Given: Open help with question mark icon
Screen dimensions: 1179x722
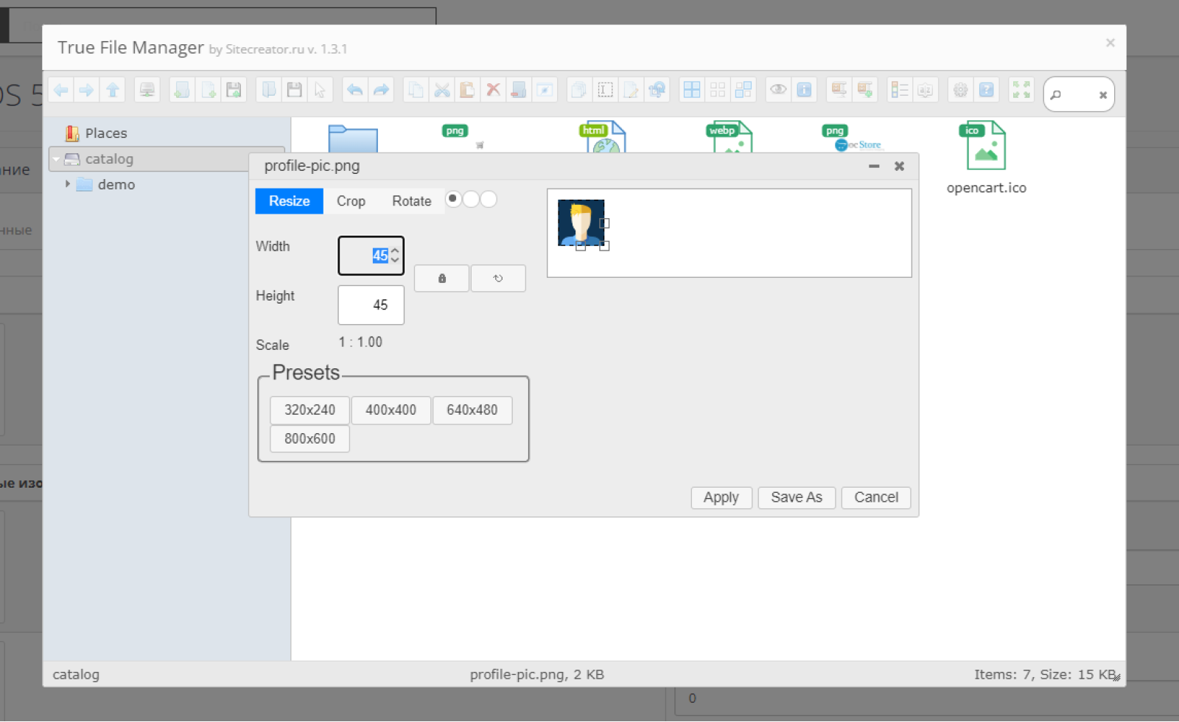Looking at the screenshot, I should [986, 90].
